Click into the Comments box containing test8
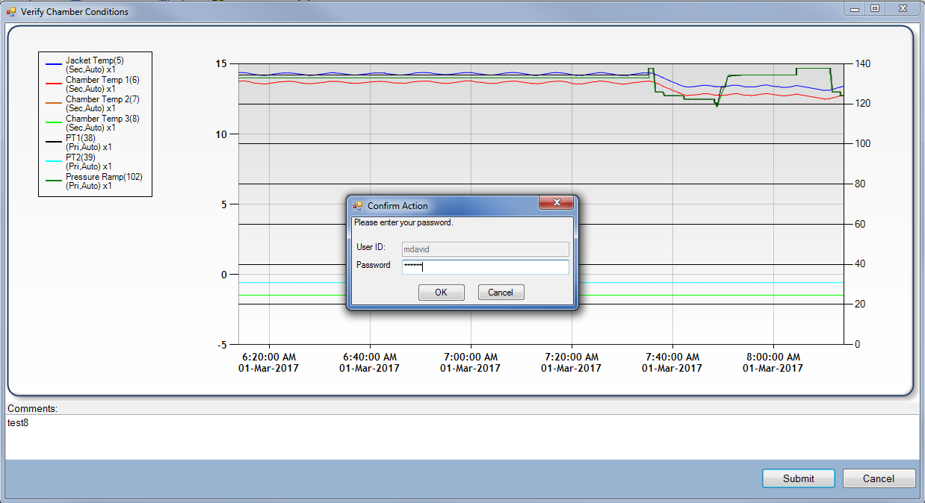This screenshot has width=925, height=503. pos(461,437)
